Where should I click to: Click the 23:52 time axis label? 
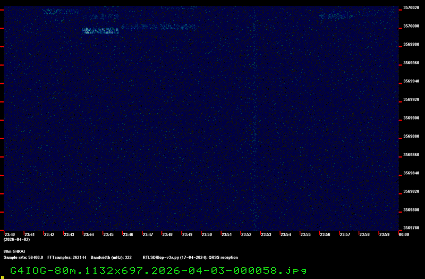pyautogui.click(x=246, y=234)
